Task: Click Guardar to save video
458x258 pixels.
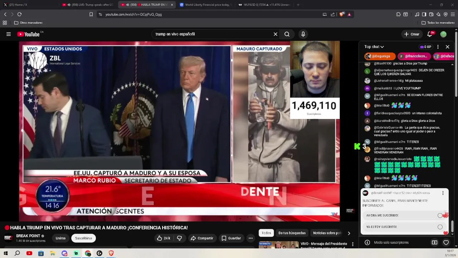Action: pos(231,238)
